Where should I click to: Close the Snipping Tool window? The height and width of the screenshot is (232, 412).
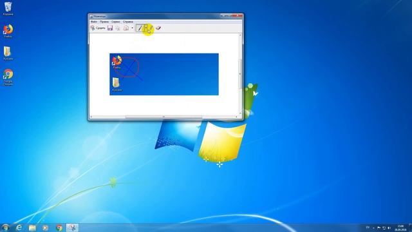238,15
